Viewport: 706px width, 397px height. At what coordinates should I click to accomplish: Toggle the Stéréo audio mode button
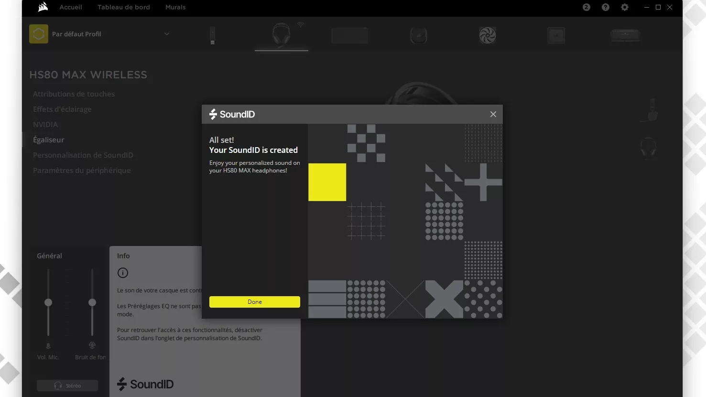[67, 386]
